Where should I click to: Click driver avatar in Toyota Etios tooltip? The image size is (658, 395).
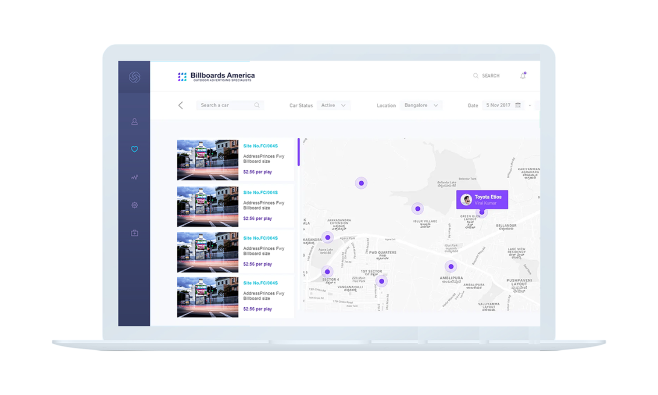point(466,200)
